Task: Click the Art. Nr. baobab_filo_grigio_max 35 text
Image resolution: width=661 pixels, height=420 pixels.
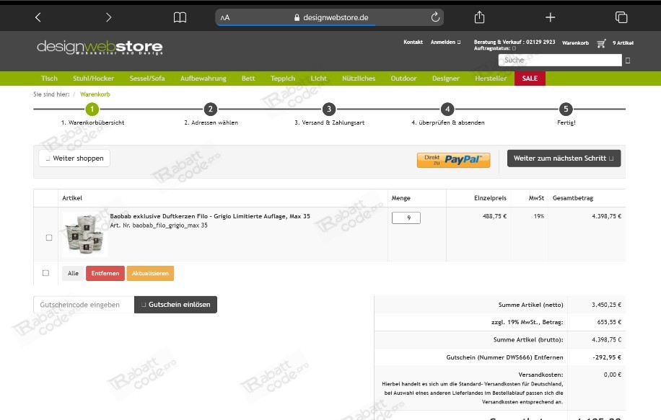Action: click(159, 225)
